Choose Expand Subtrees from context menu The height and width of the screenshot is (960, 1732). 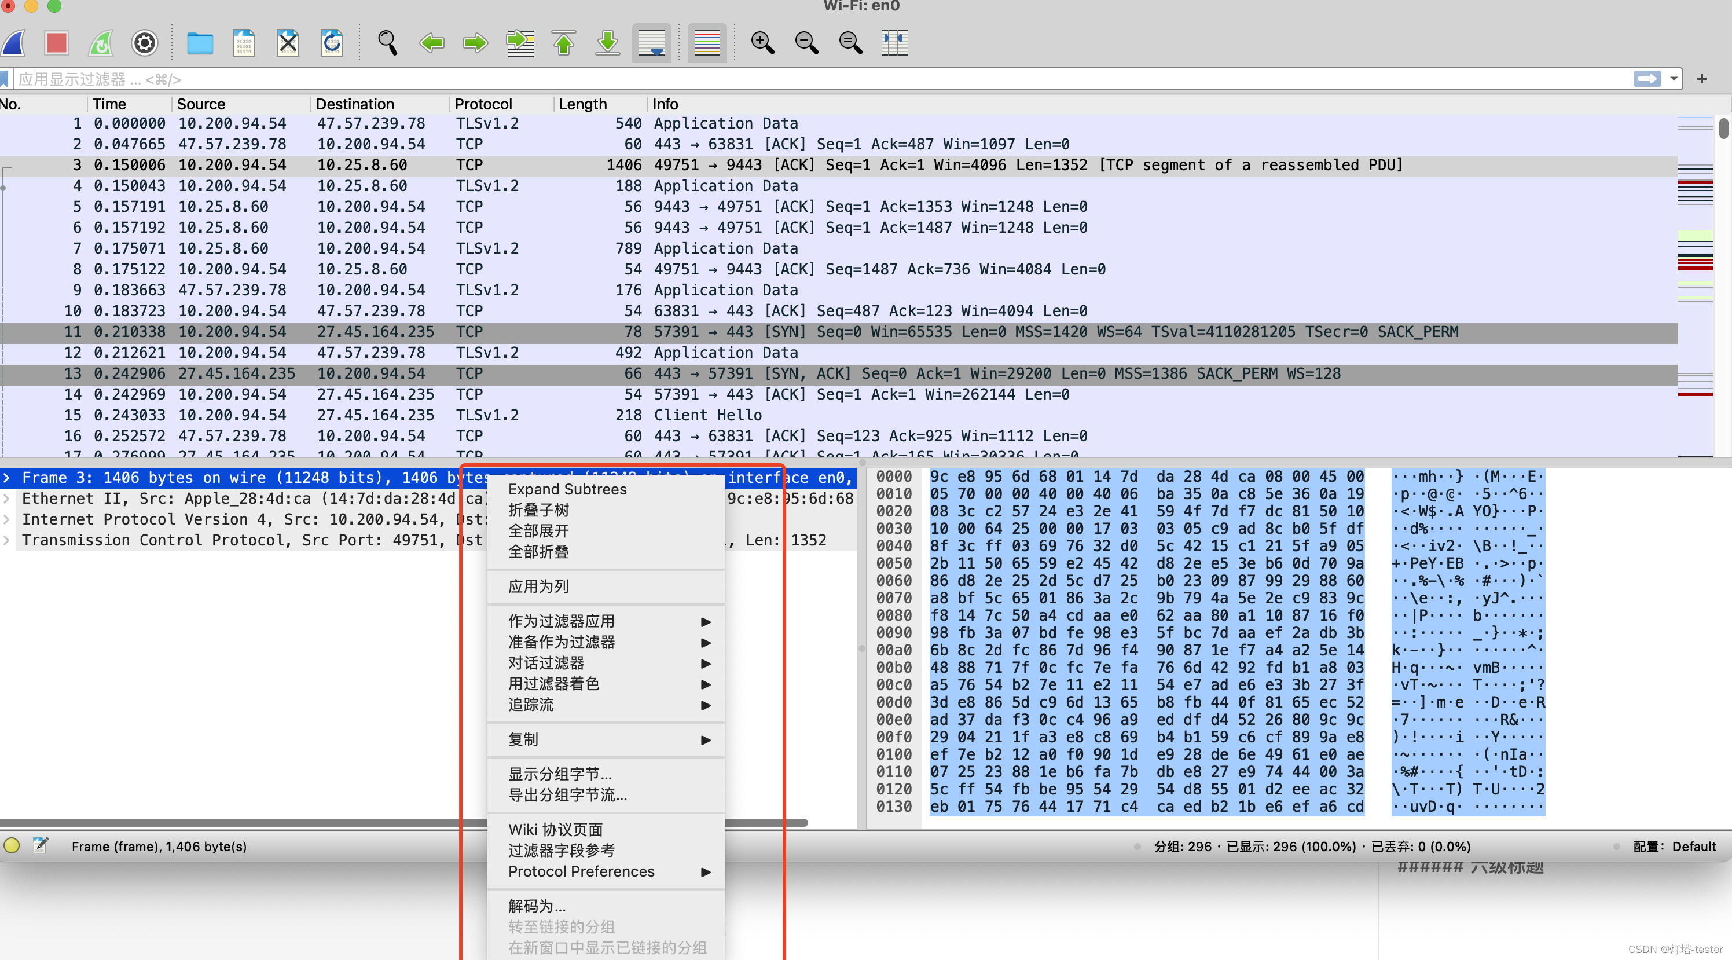pyautogui.click(x=606, y=490)
